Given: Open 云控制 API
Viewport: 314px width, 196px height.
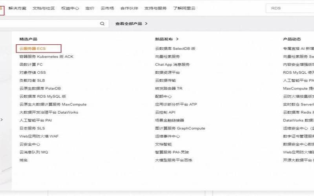Looking at the screenshot, I should click(165, 113).
